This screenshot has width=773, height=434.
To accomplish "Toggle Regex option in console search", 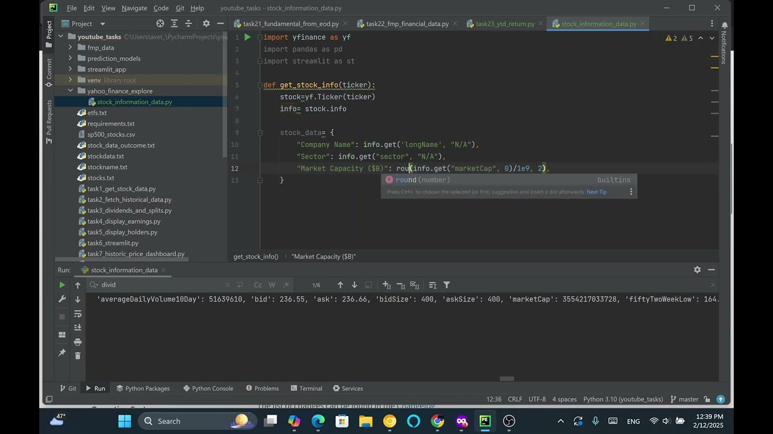I will pyautogui.click(x=286, y=285).
